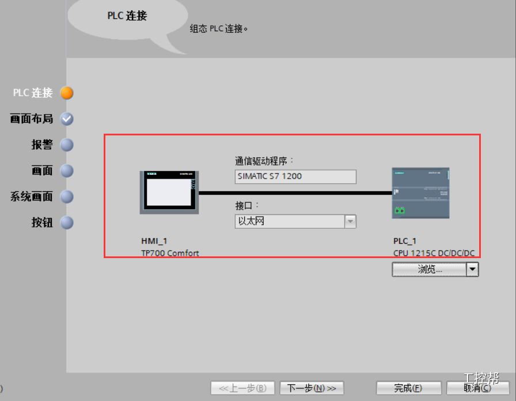Click the 上一步(B) button
This screenshot has width=516, height=401.
243,388
